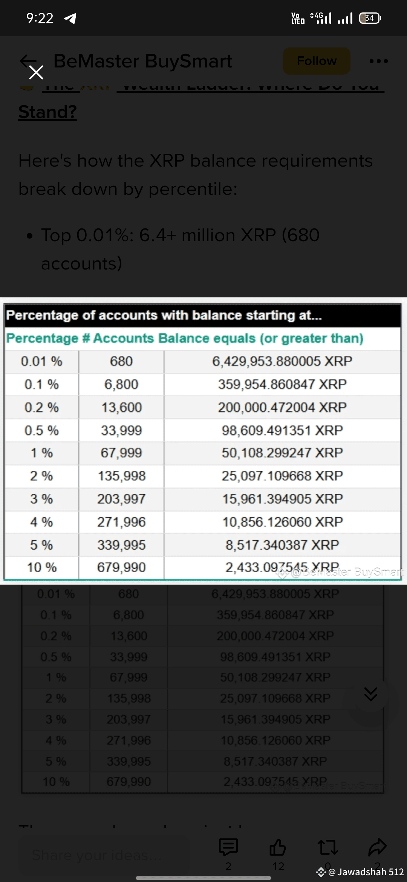
Task: Open BeMaster BuySmart profile name
Action: (x=143, y=61)
